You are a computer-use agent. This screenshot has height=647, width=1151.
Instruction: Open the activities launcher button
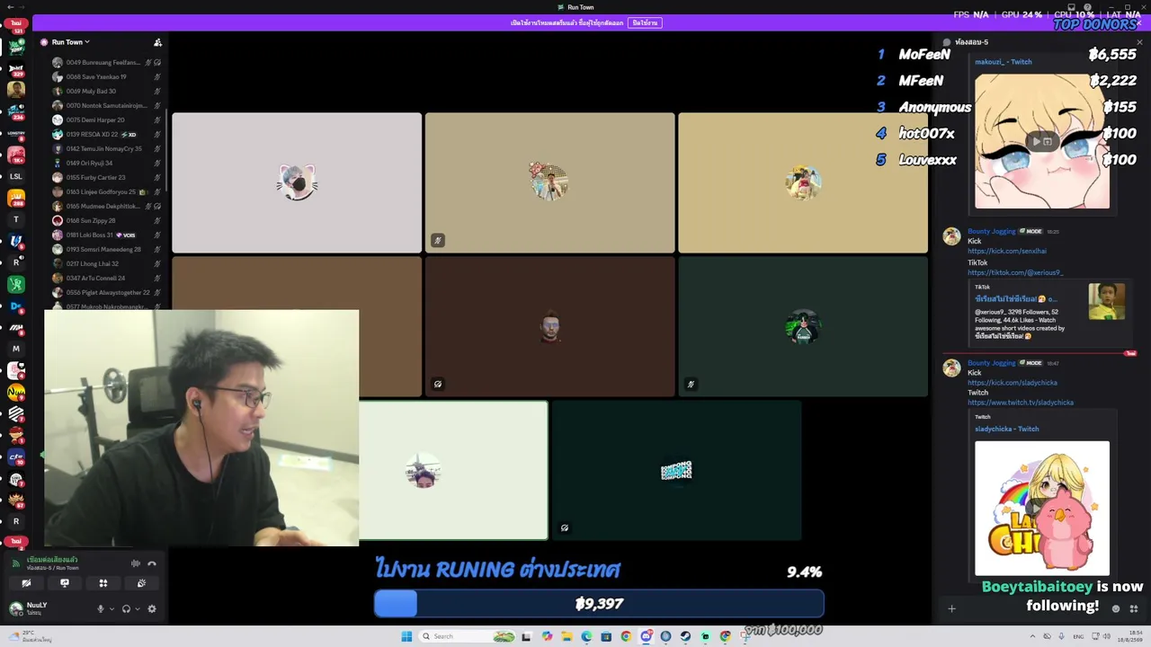point(103,583)
